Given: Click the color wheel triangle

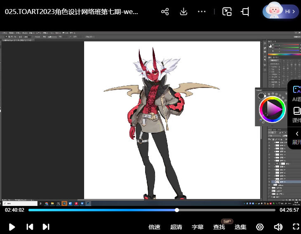Looking at the screenshot, I should pos(272,109).
